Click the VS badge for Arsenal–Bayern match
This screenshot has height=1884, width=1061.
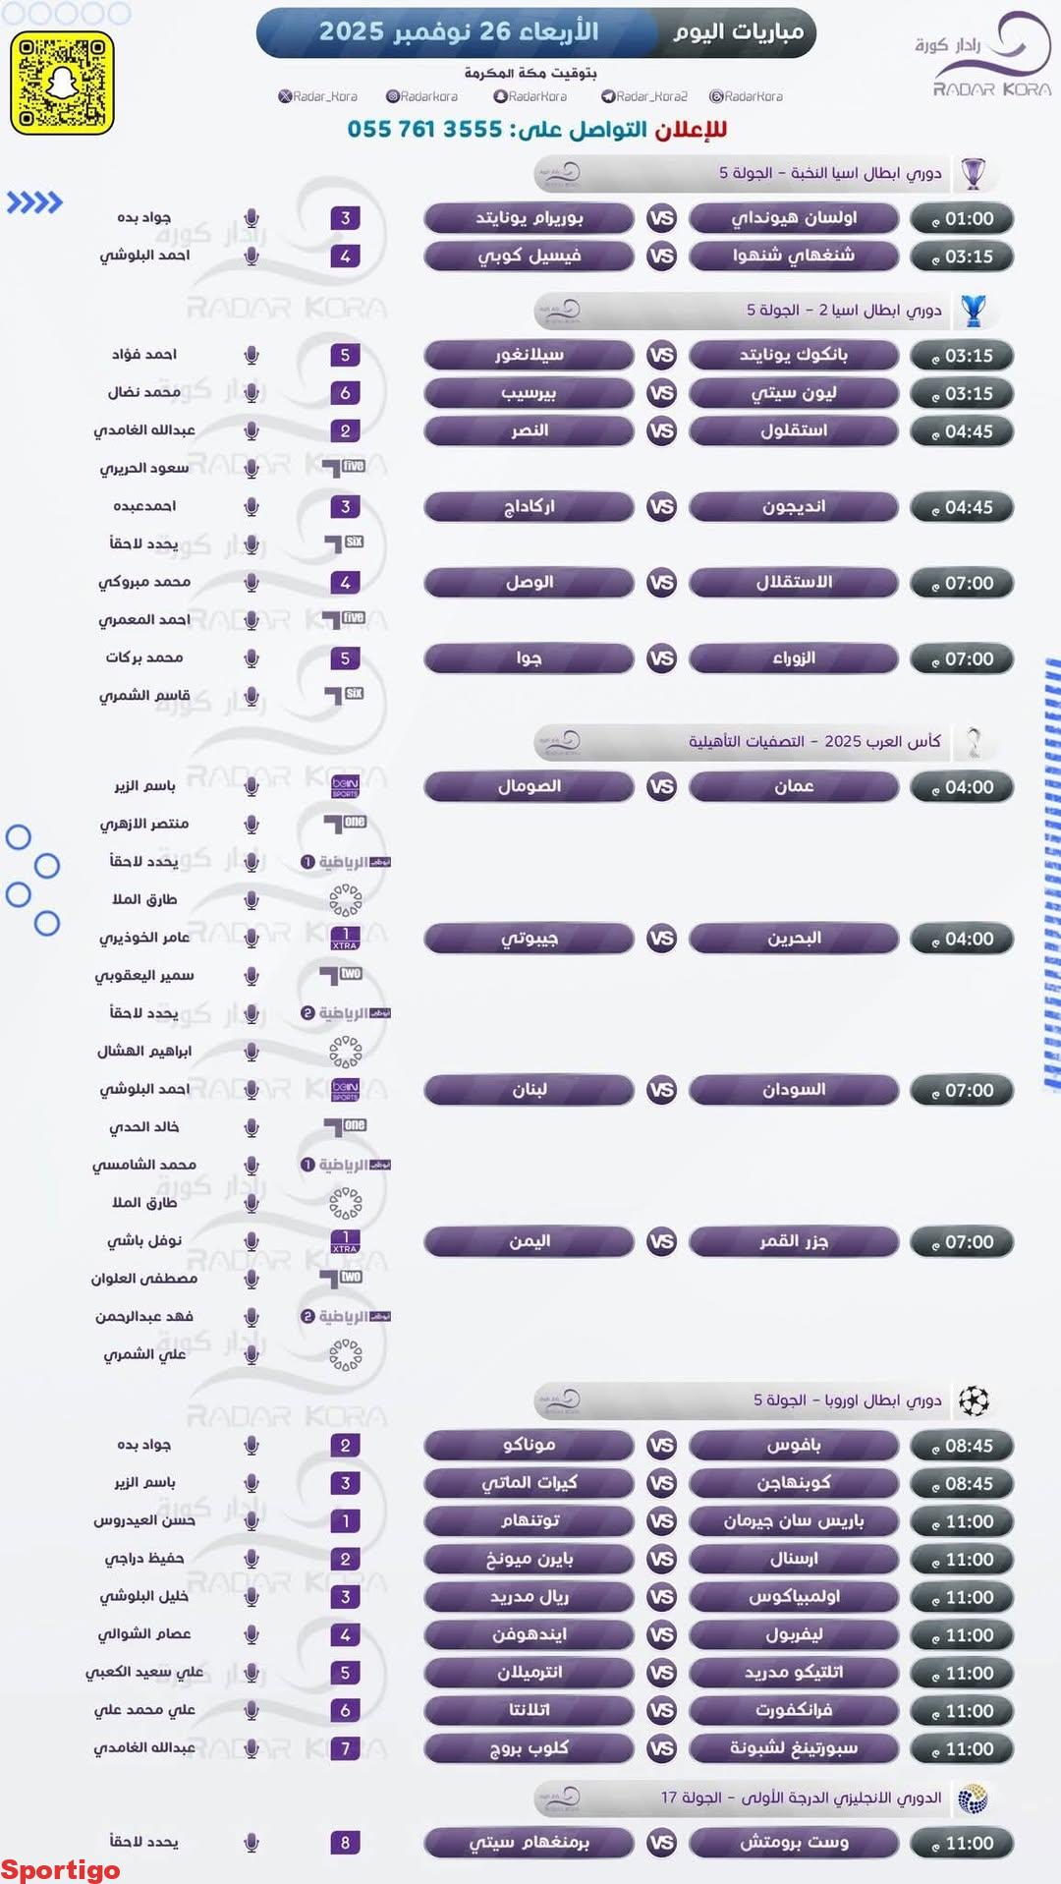coord(662,1559)
